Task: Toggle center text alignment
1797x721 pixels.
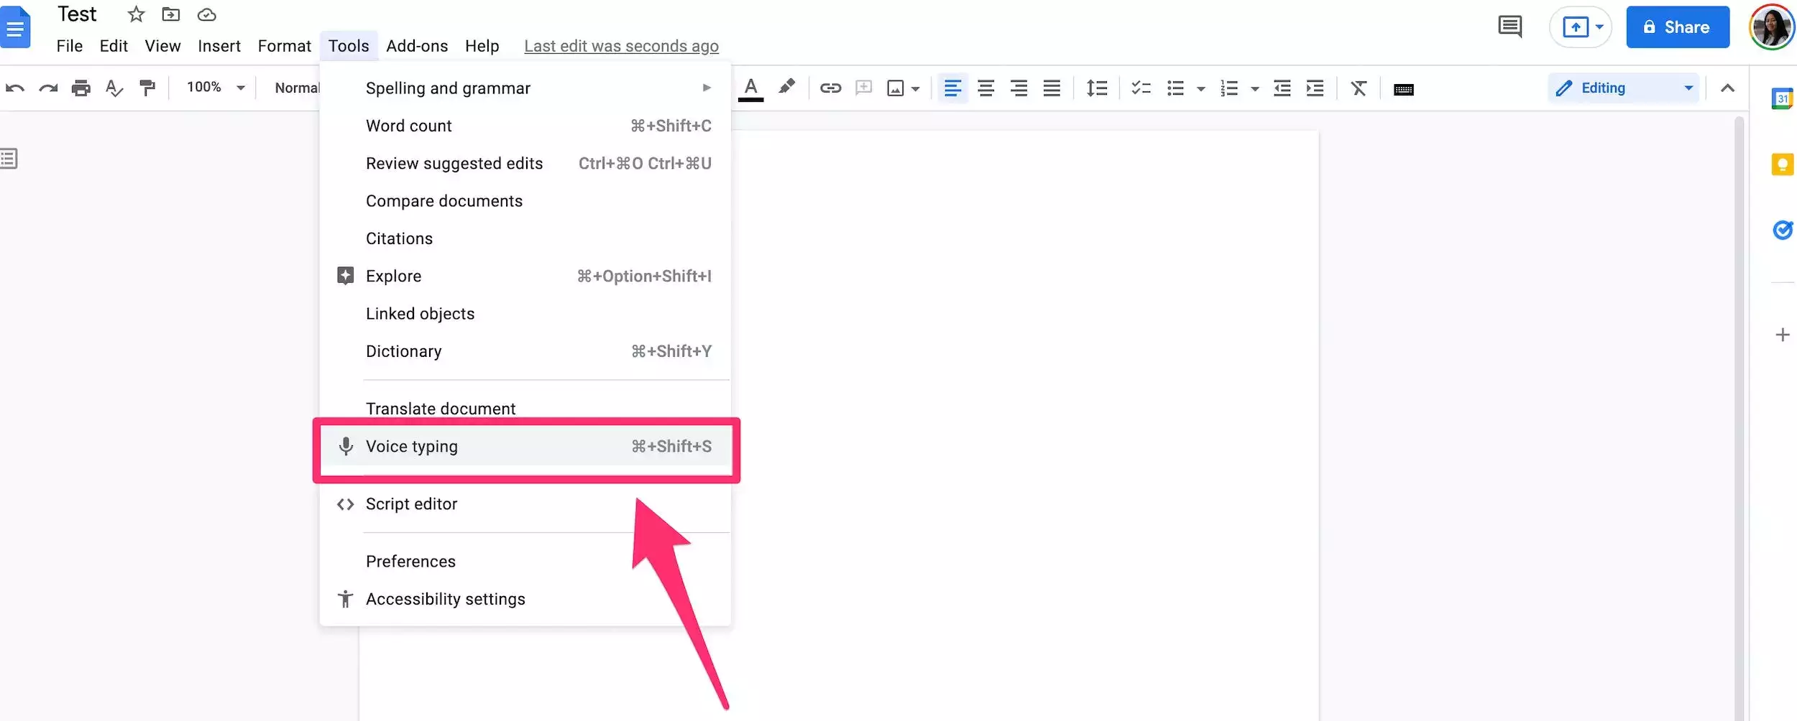Action: point(985,88)
